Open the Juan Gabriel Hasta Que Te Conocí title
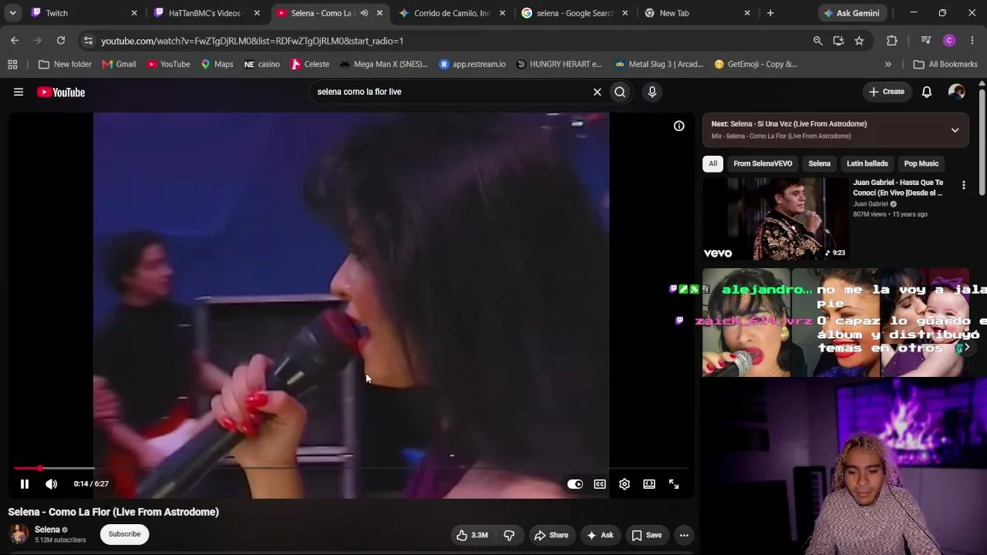987x555 pixels. (x=898, y=187)
